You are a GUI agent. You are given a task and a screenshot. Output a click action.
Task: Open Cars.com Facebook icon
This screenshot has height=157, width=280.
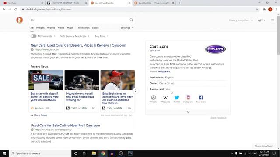tap(201, 97)
